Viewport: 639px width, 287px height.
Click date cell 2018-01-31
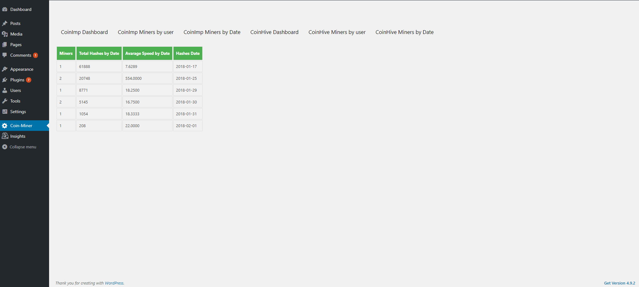pos(188,114)
